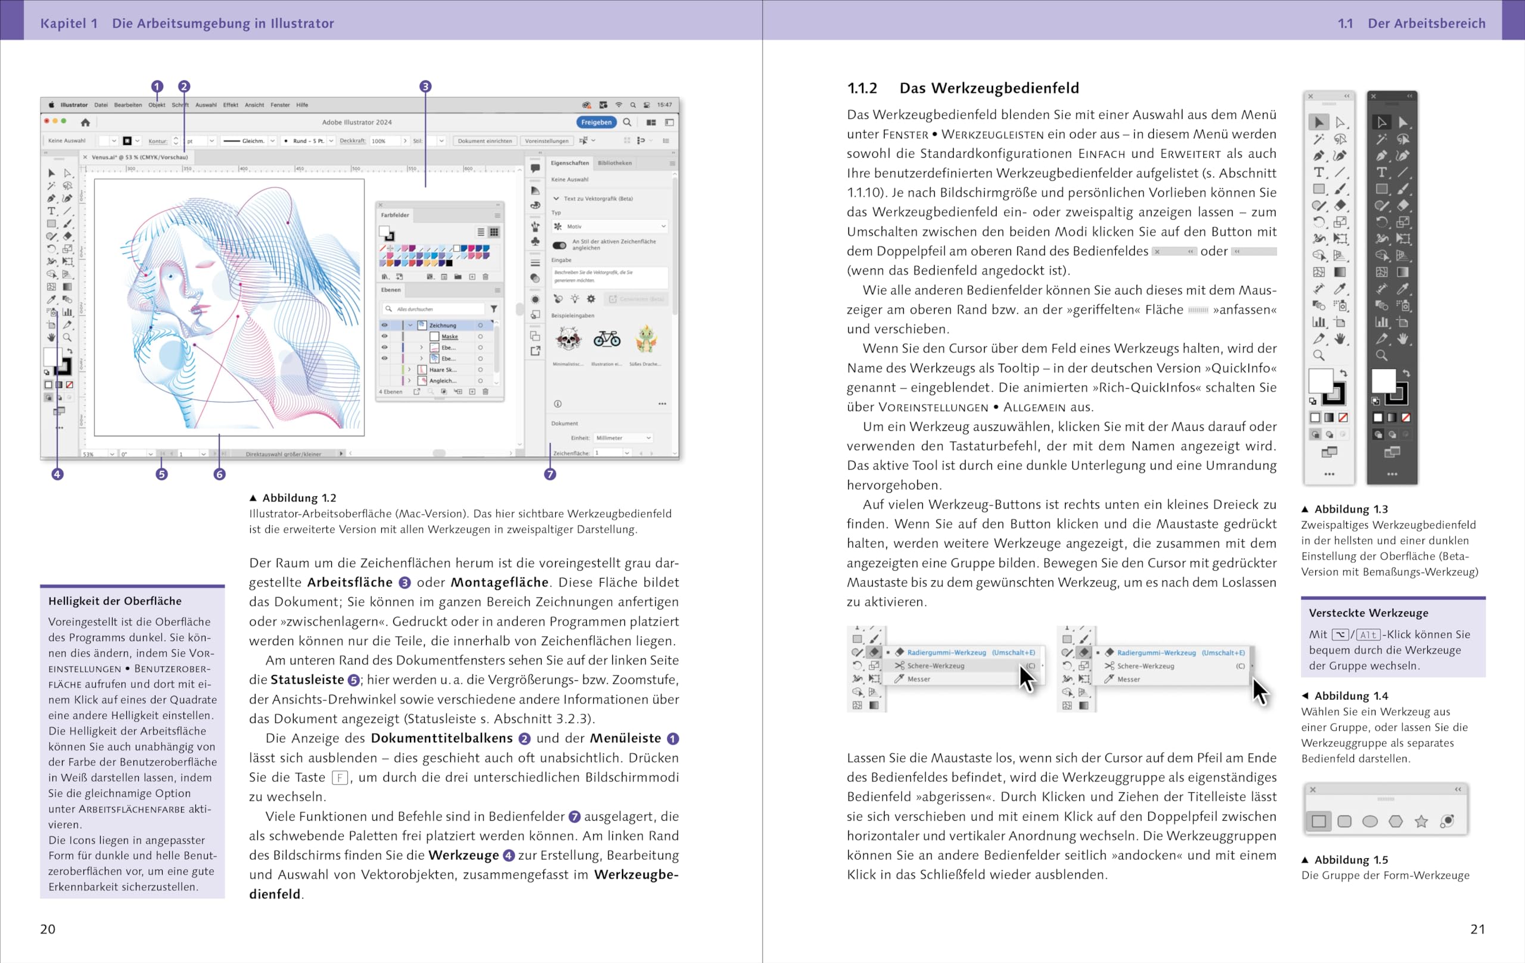Open the comments speech-bubble panel icon
The height and width of the screenshot is (963, 1525).
click(x=535, y=168)
